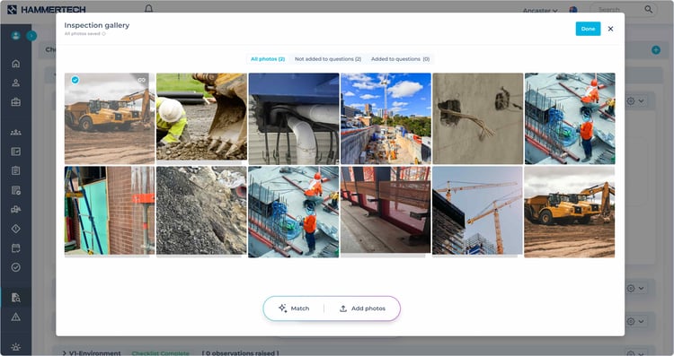
Task: Open the sun icon in sidebar
Action: click(x=16, y=347)
